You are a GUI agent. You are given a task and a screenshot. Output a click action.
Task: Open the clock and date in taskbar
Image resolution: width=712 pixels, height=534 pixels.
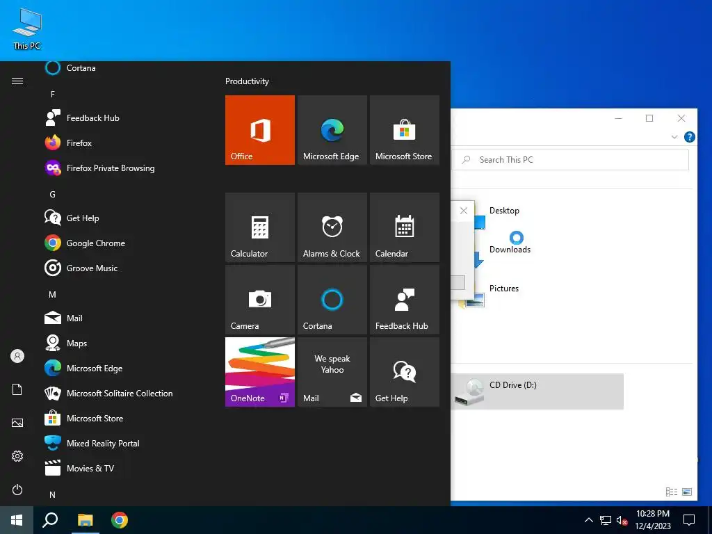pyautogui.click(x=652, y=520)
